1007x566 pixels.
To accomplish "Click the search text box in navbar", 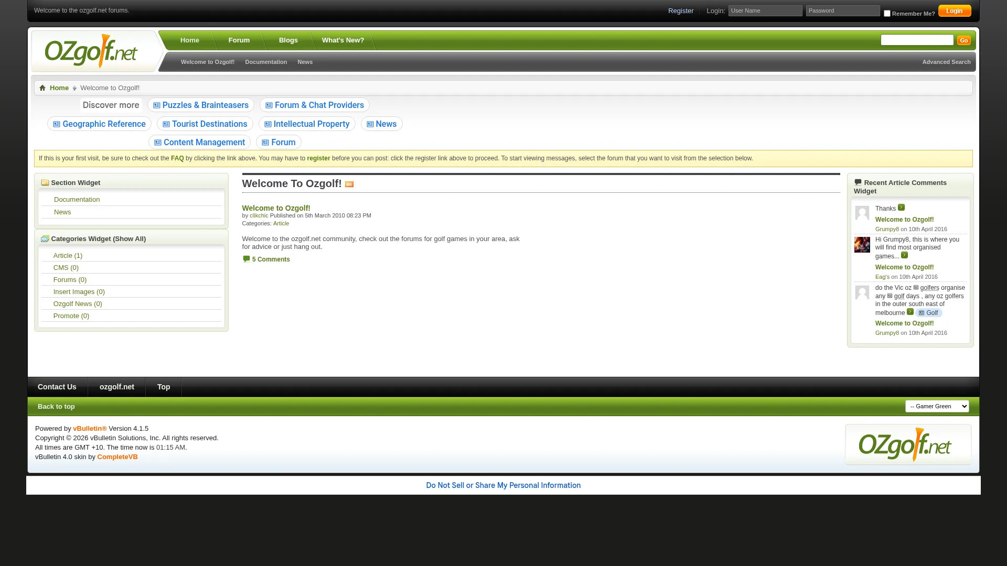I will (x=917, y=40).
